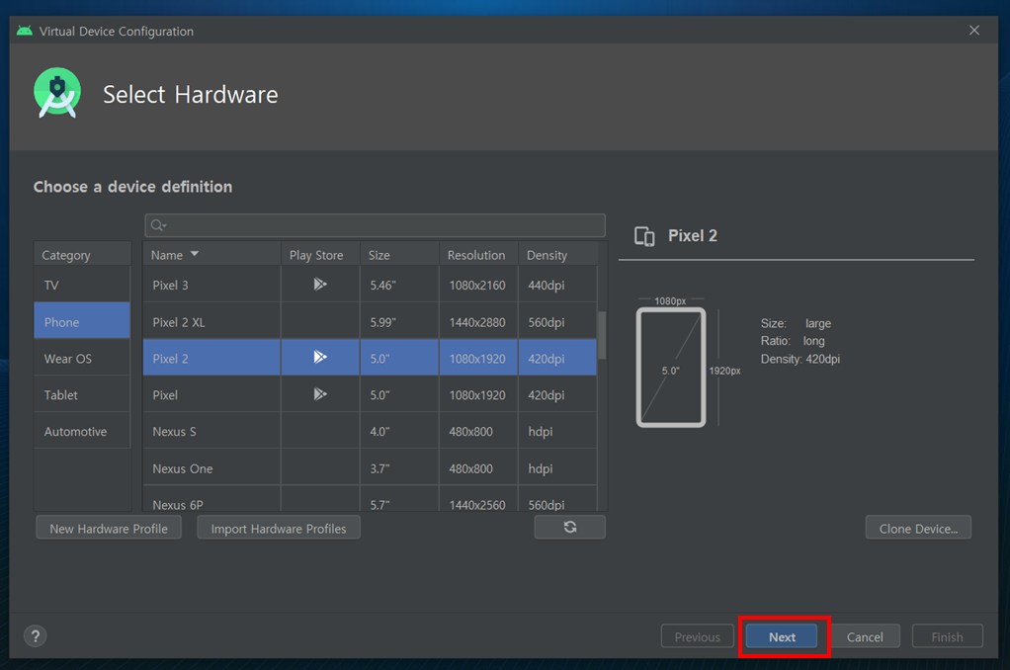This screenshot has height=670, width=1010.
Task: Click the device icon beside Pixel 2 title
Action: (644, 236)
